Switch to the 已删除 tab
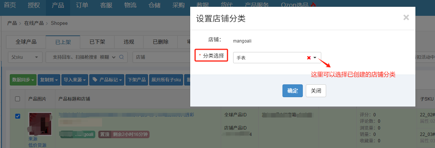 [160, 42]
